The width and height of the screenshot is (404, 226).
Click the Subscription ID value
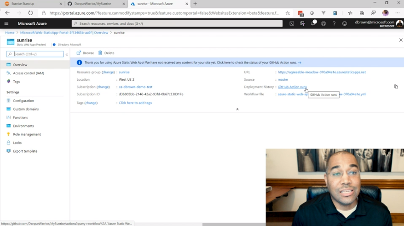pos(151,94)
